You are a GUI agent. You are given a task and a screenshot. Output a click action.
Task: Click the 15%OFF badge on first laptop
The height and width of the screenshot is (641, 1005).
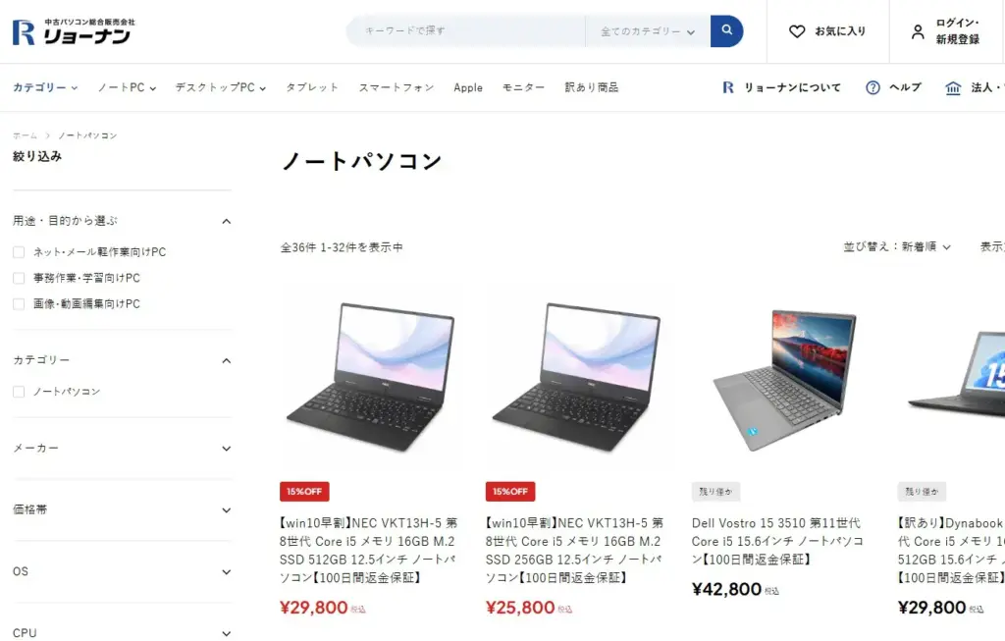[304, 492]
